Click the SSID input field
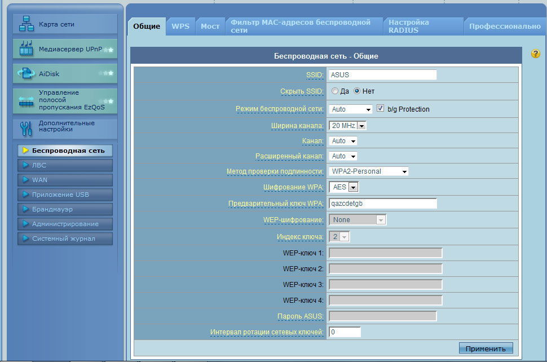This screenshot has height=362, width=547. pos(382,75)
